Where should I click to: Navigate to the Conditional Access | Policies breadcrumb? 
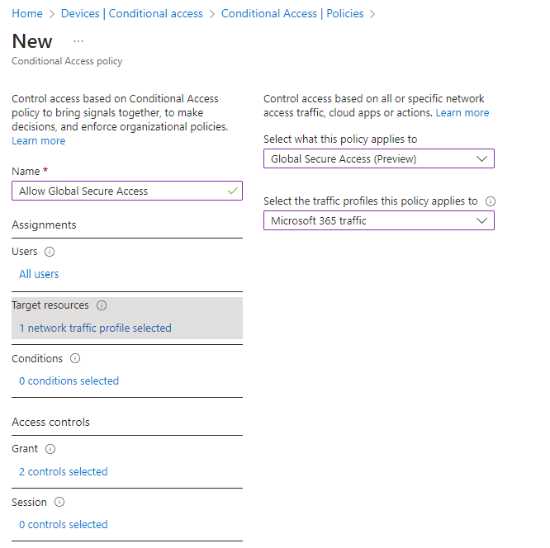point(292,13)
